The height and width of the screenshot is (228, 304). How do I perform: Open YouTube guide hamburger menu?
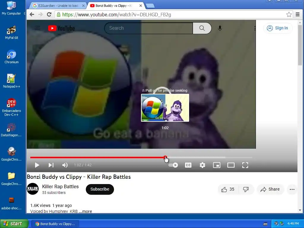pos(37,28)
